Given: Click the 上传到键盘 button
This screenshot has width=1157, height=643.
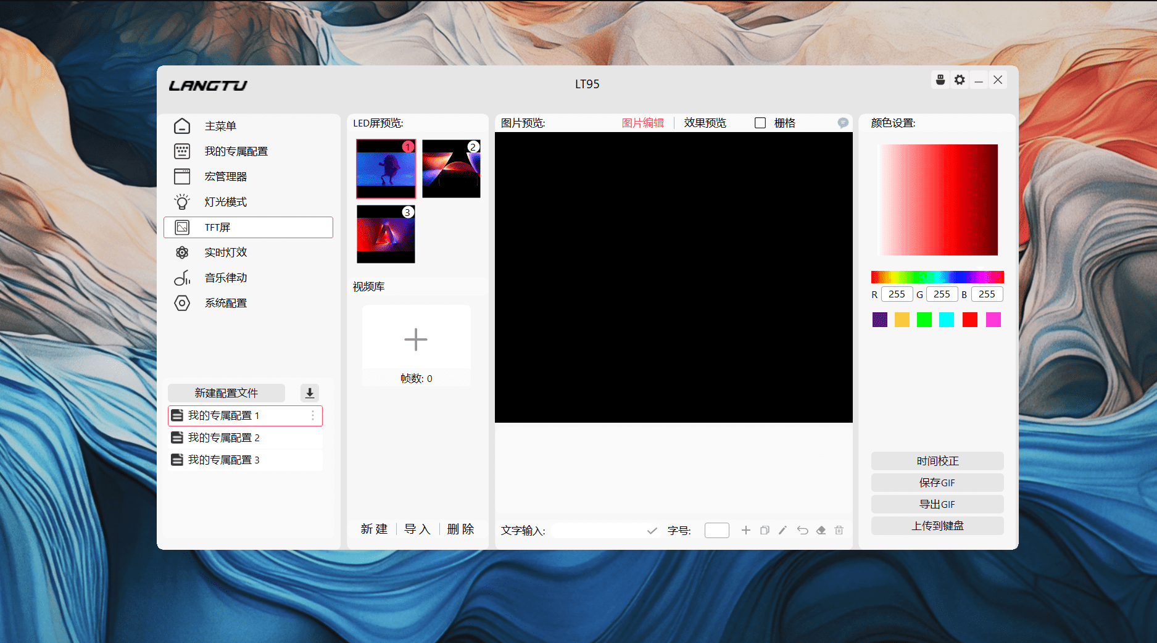Looking at the screenshot, I should tap(937, 526).
